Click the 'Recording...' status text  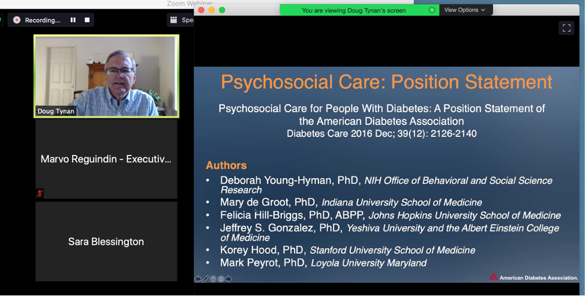(x=43, y=20)
